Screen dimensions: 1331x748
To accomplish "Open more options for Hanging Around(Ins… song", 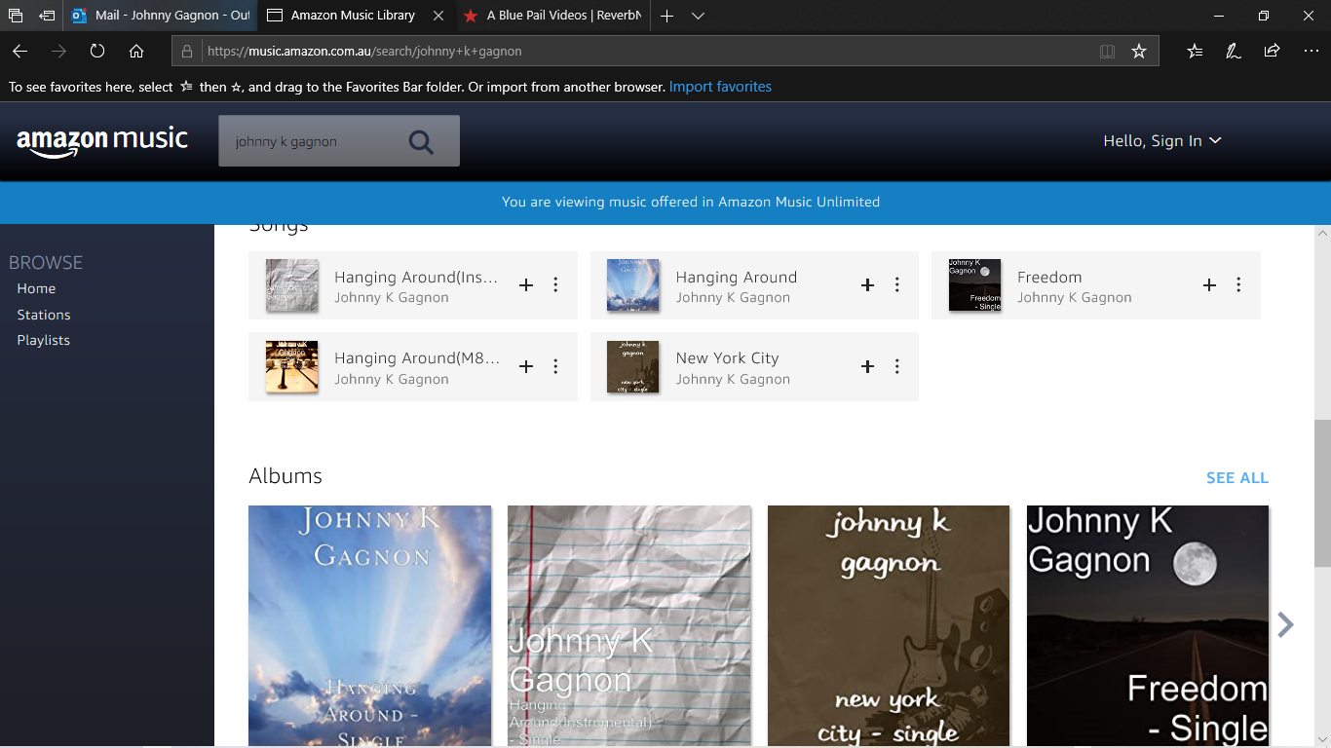I will [555, 285].
